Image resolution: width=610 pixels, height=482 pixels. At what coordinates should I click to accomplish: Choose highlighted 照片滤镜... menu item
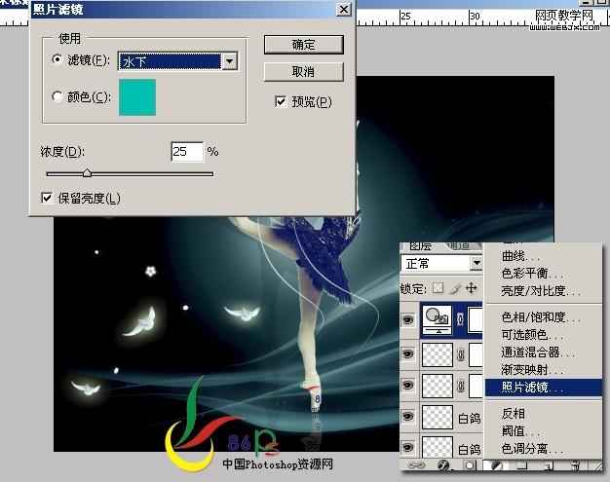[544, 388]
